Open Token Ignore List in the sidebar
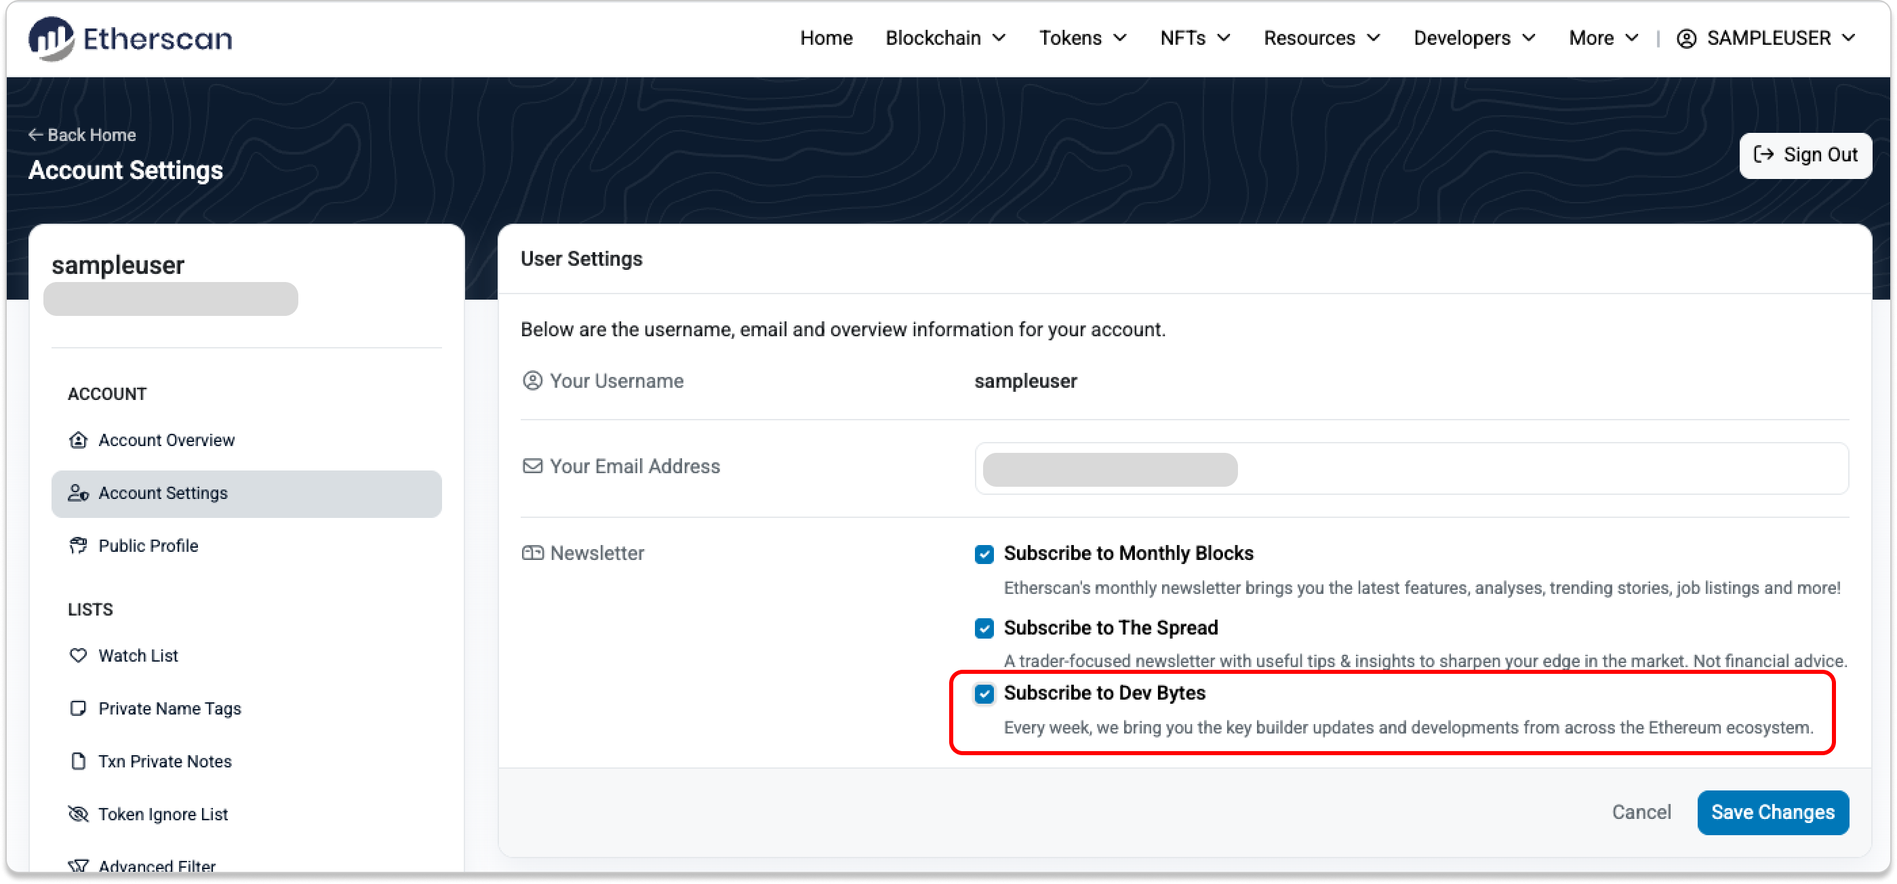Screen dimensions: 1897x884 click(x=247, y=815)
